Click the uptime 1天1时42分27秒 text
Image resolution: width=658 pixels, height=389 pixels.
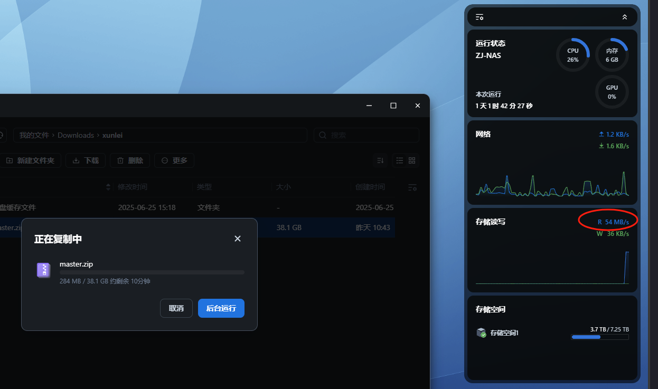pos(504,106)
